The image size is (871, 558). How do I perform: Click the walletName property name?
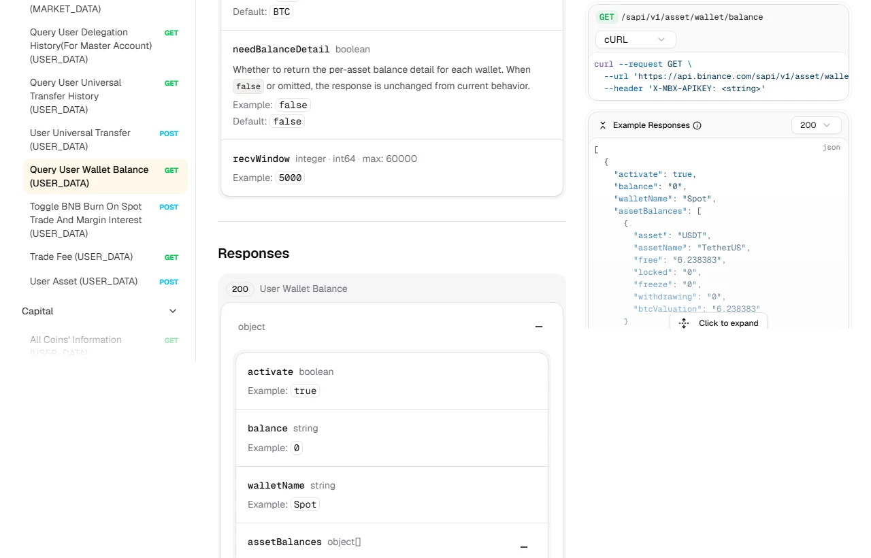click(276, 485)
